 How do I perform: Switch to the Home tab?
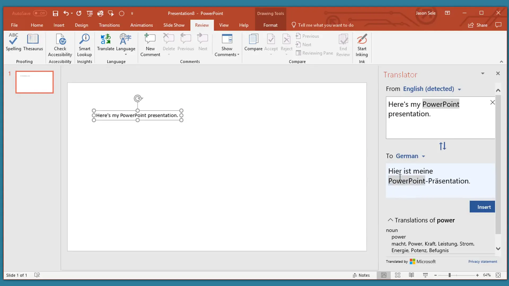pyautogui.click(x=37, y=25)
